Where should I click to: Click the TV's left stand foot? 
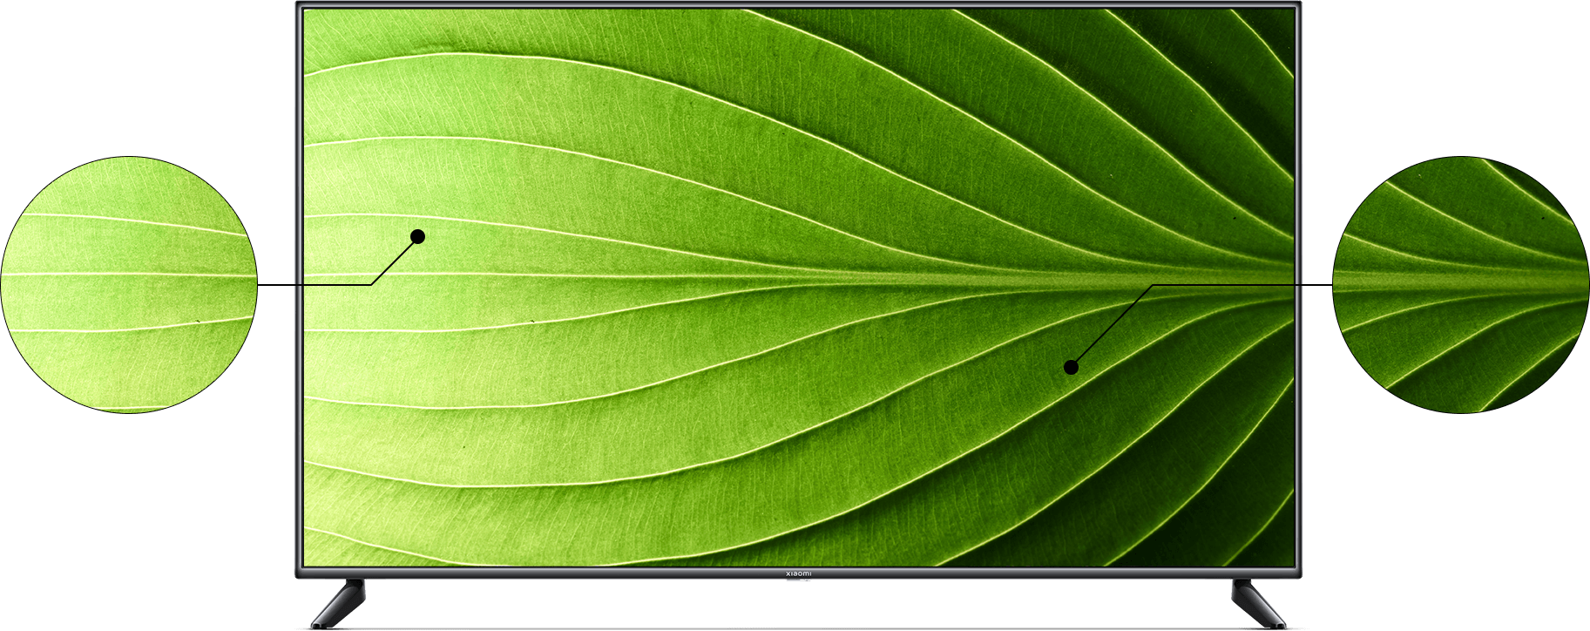[x=338, y=603]
